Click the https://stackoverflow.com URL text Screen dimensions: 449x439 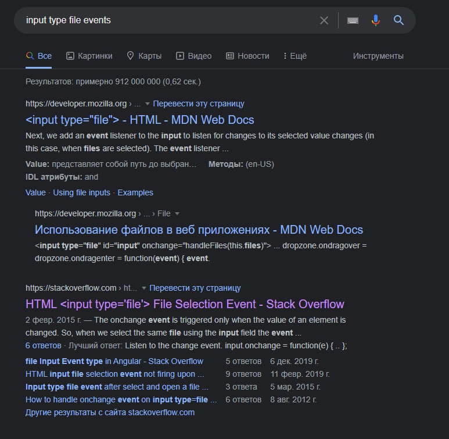[71, 288]
